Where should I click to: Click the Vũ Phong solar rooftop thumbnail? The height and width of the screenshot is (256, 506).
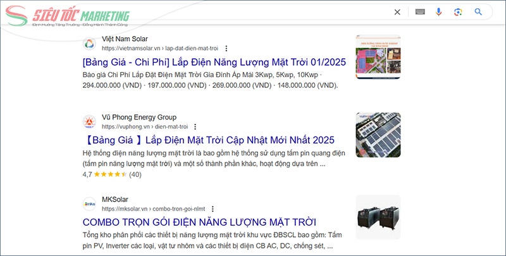(378, 135)
